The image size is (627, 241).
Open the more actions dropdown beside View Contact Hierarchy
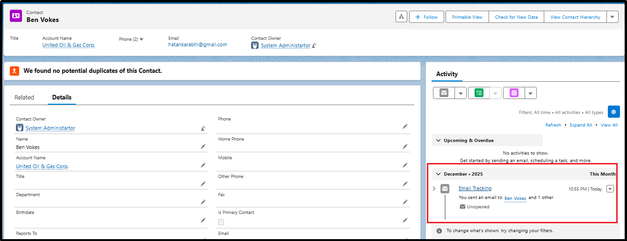613,17
